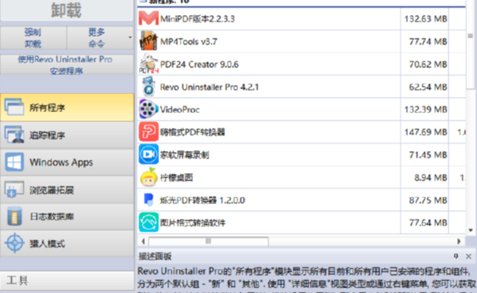Click the 猎人模式 crosshair icon
Viewport: 477px width, 293px height.
[14, 244]
